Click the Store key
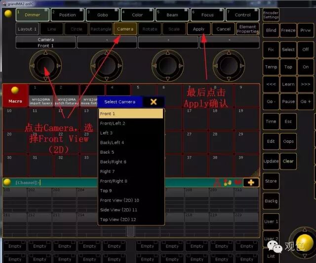Screen dimensions: 316x263 coord(271,181)
